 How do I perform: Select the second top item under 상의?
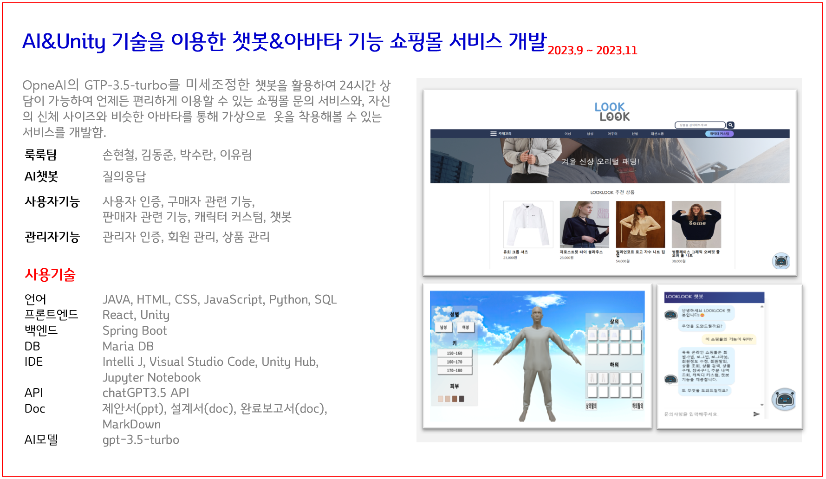pyautogui.click(x=603, y=335)
